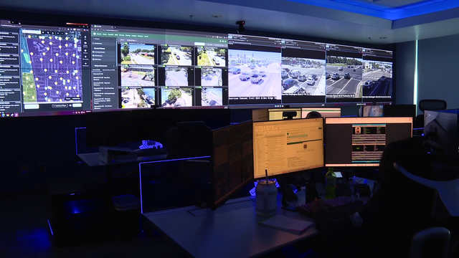Open the bottom-left camera feed in the nine-feed grid
The image size is (459, 258).
[138, 97]
